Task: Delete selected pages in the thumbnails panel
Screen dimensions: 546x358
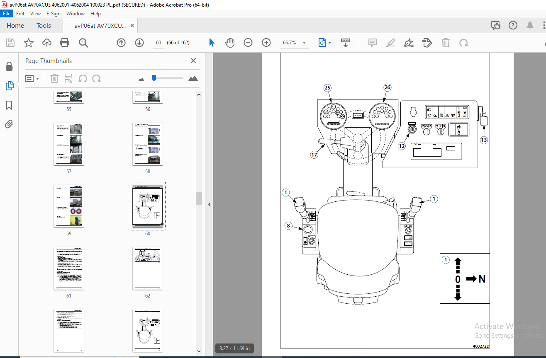Action: coord(54,78)
